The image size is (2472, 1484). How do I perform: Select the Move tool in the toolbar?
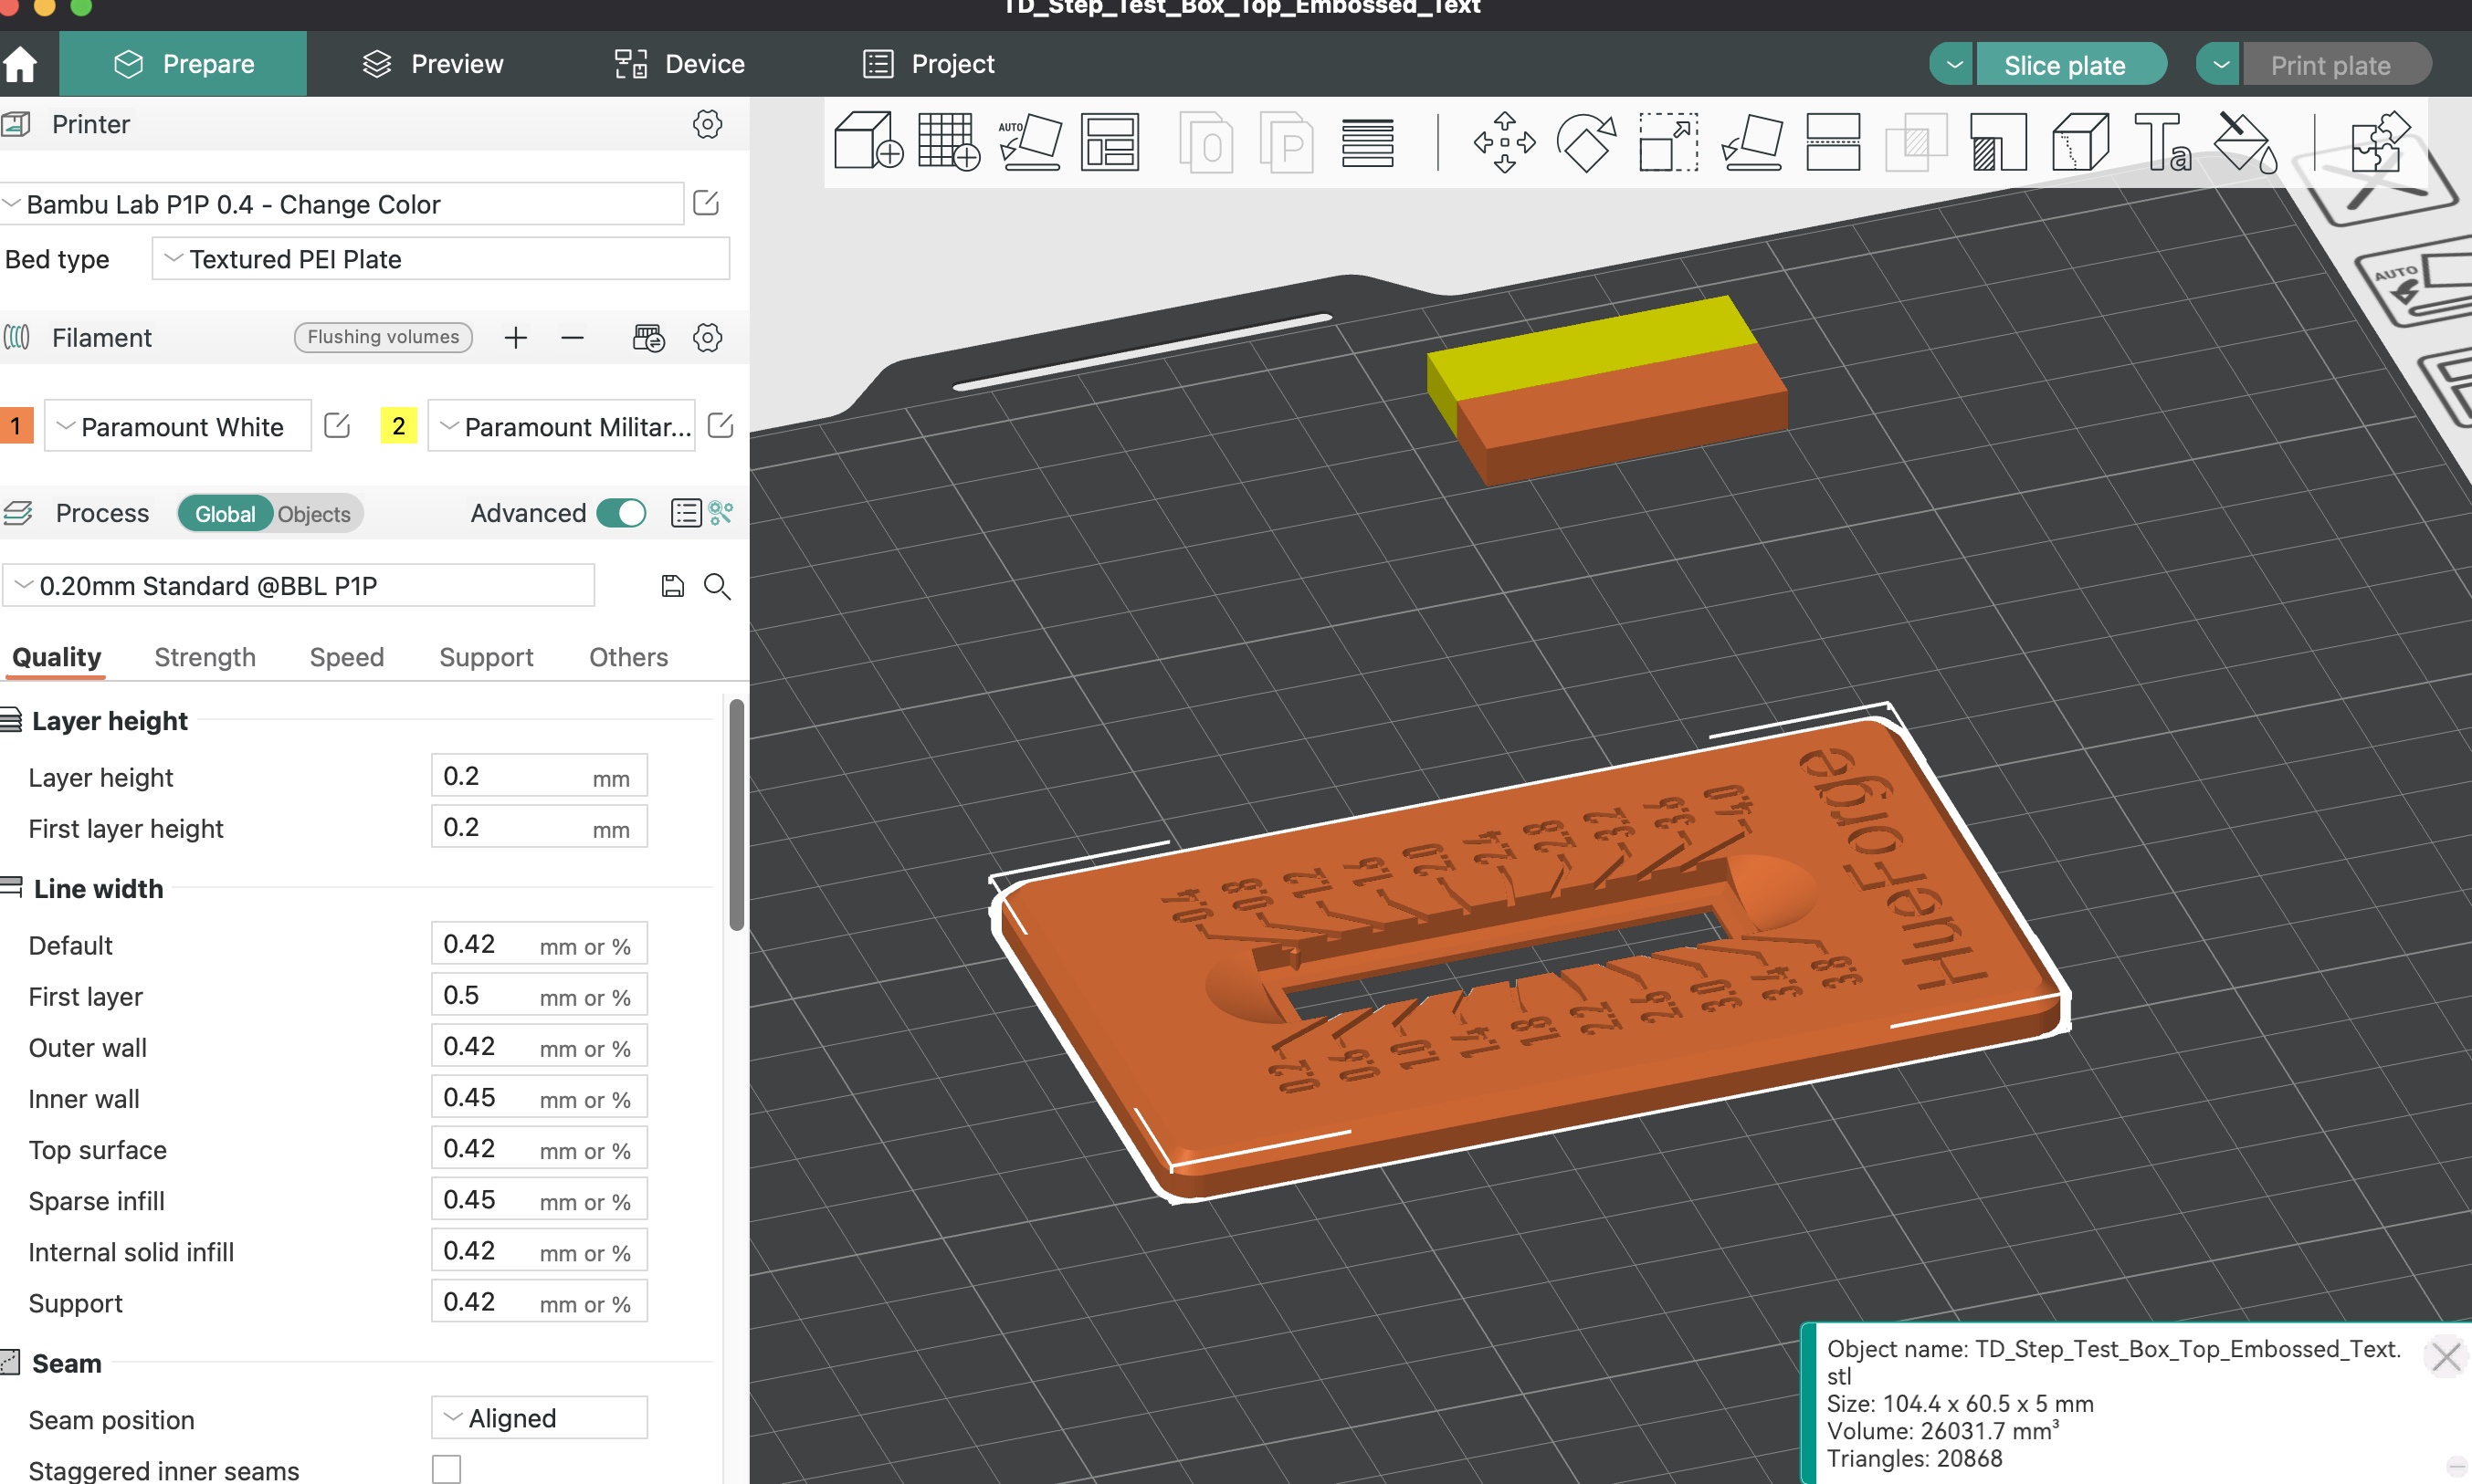click(x=1505, y=143)
